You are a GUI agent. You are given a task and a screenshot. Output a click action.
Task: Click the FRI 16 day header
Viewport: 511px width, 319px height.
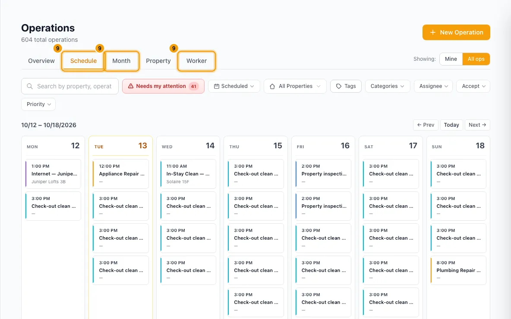tap(323, 146)
